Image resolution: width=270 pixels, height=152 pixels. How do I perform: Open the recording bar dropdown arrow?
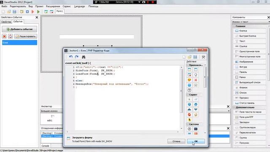139,2
